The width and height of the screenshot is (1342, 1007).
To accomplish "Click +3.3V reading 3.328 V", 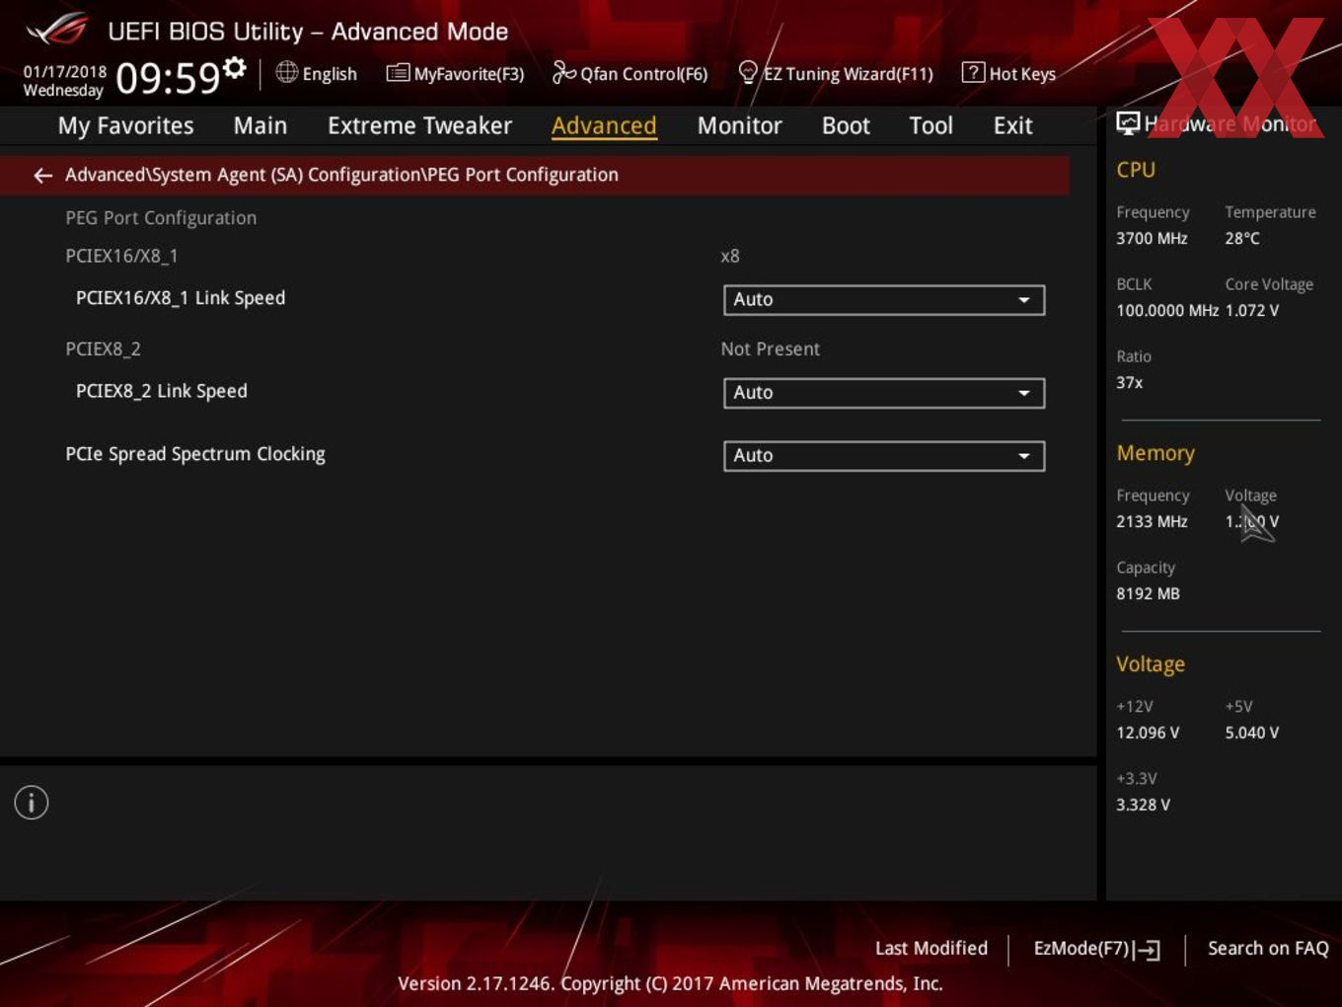I will [1143, 806].
